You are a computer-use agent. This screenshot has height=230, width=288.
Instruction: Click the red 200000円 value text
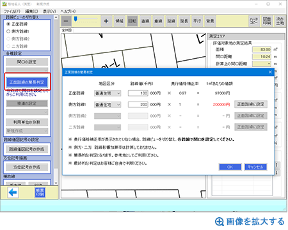point(221,105)
